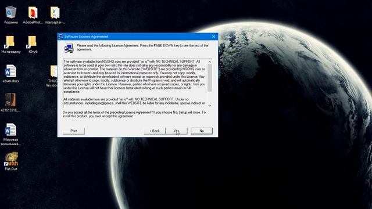Accept the license with Yes button
372x209 pixels.
pyautogui.click(x=176, y=131)
